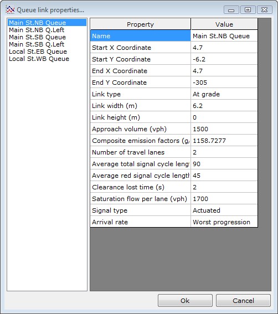Click the Property column header
Screen dimensions: 278x314
140,24
